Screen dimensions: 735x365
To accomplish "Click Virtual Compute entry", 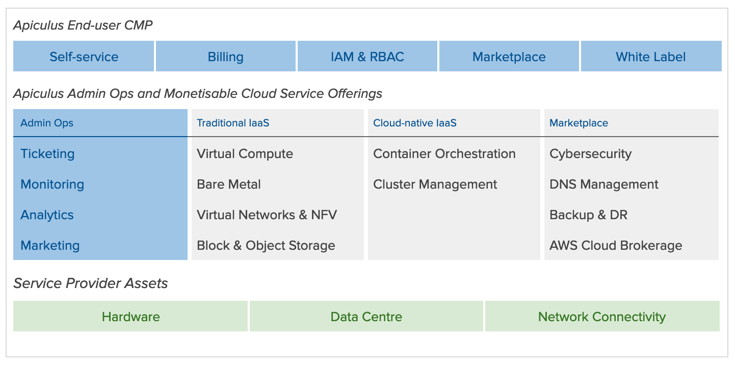I will [245, 154].
